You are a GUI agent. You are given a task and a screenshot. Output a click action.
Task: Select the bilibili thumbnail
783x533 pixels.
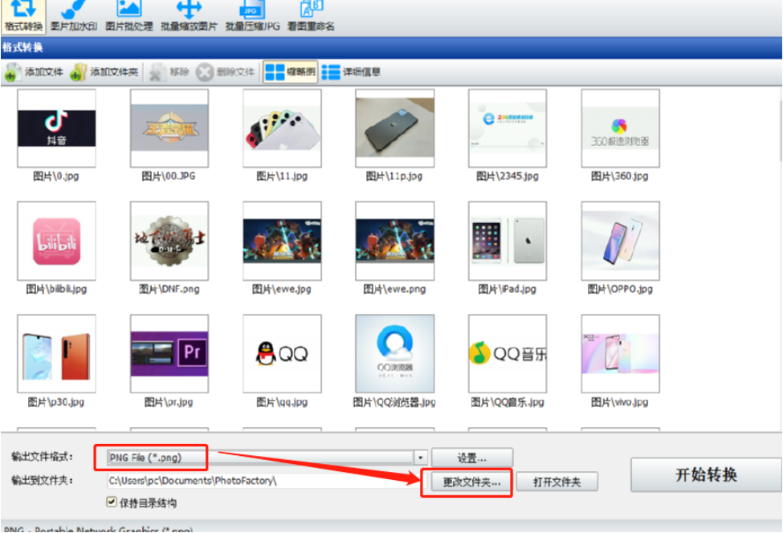pos(56,241)
